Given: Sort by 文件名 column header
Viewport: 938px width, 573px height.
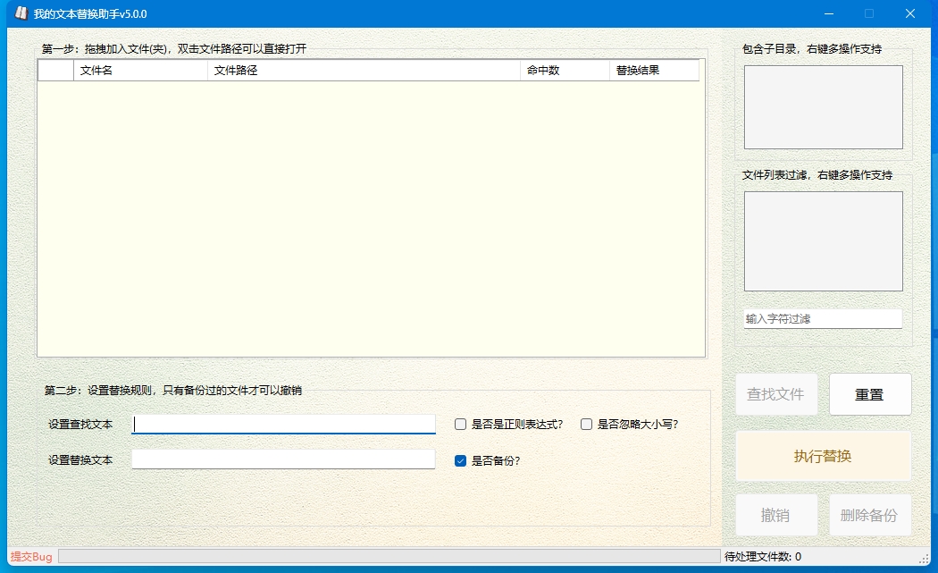Looking at the screenshot, I should pos(140,70).
